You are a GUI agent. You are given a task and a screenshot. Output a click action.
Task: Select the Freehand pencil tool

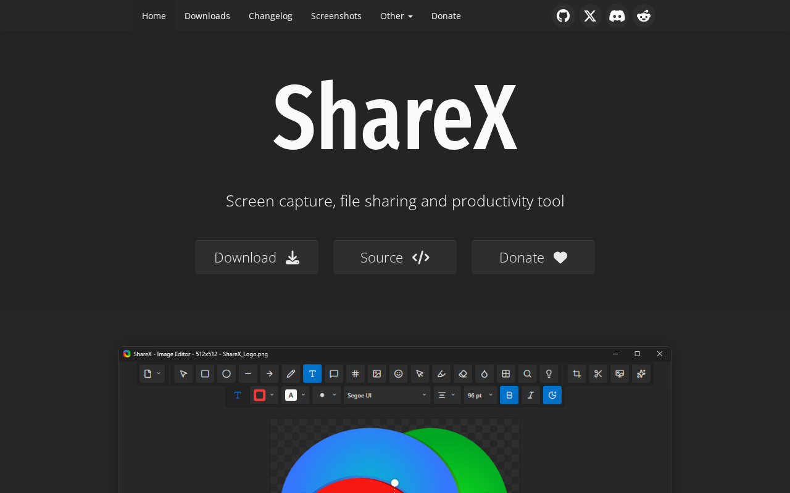tap(291, 373)
